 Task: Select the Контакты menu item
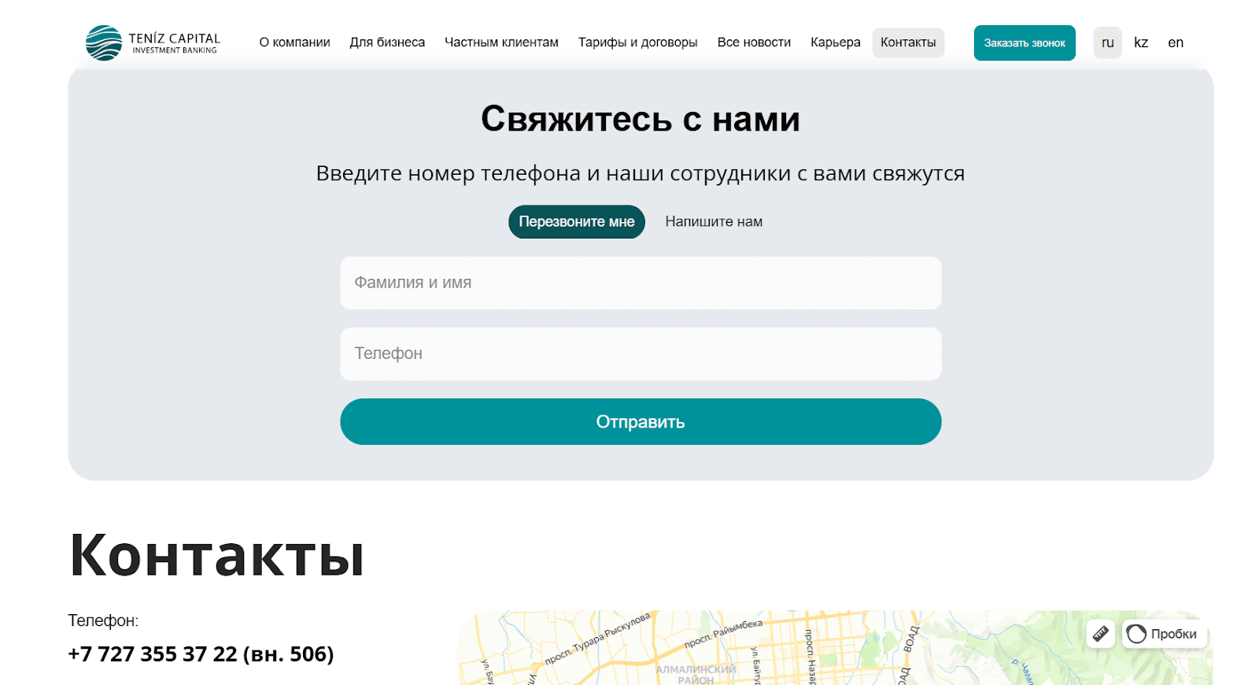click(x=908, y=43)
